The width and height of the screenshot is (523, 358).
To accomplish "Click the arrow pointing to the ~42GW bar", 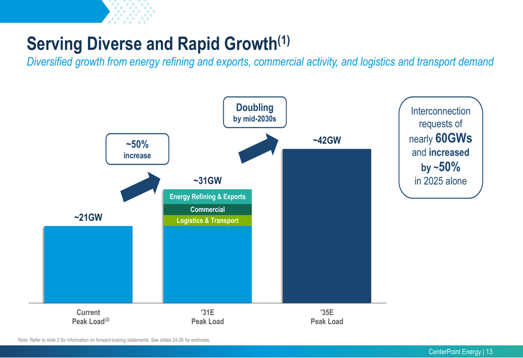I will 259,148.
